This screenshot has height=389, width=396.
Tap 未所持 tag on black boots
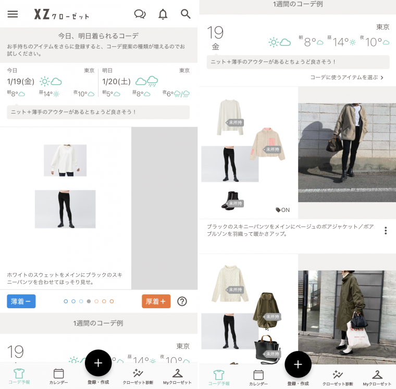pyautogui.click(x=235, y=204)
